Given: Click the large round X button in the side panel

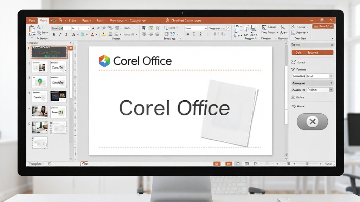Looking at the screenshot, I should pyautogui.click(x=312, y=122).
